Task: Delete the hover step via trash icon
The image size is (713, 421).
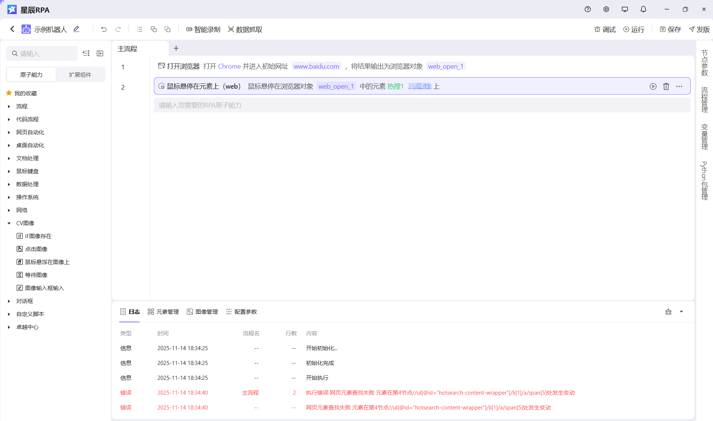Action: (666, 86)
